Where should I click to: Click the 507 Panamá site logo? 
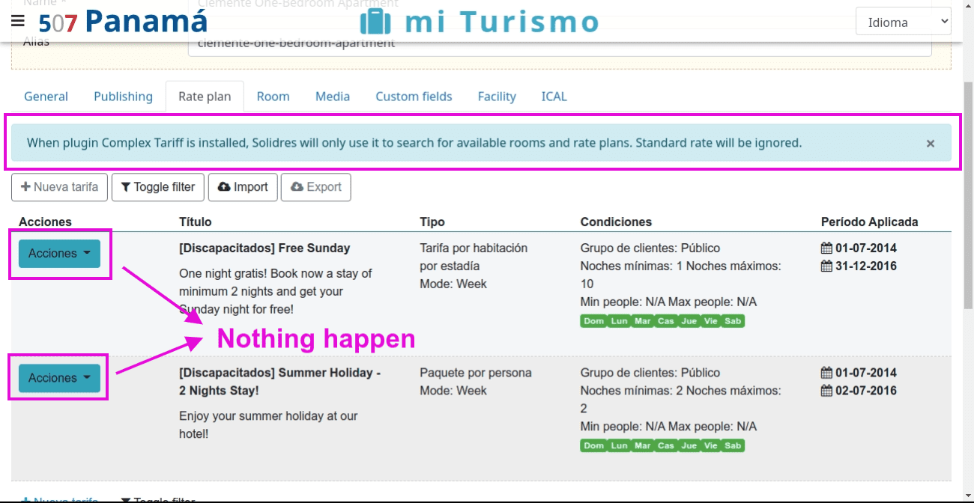point(123,22)
